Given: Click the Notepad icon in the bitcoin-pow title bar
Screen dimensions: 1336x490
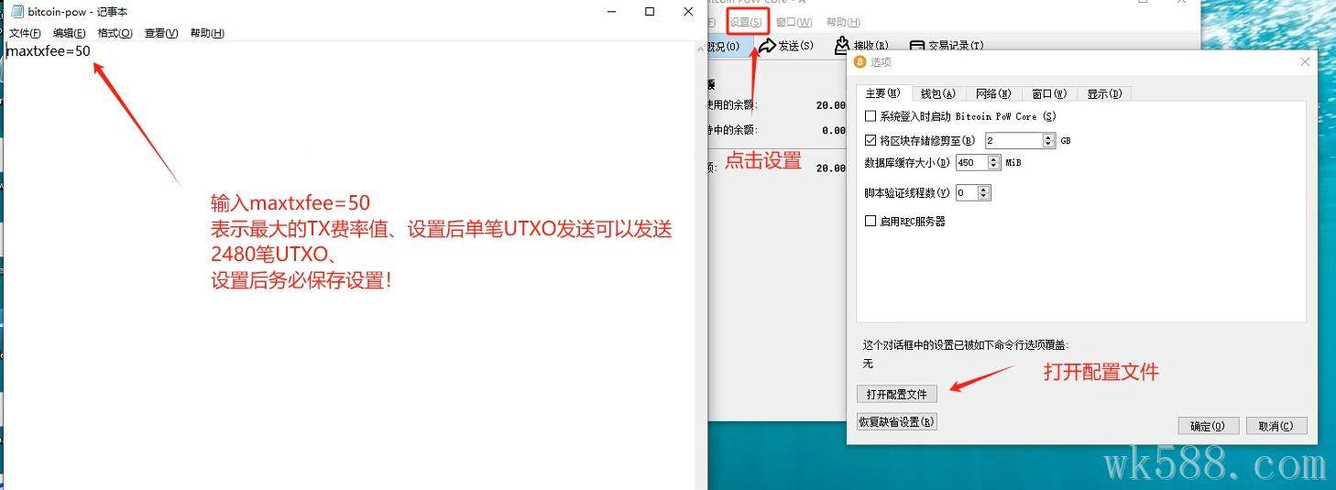Looking at the screenshot, I should [16, 12].
